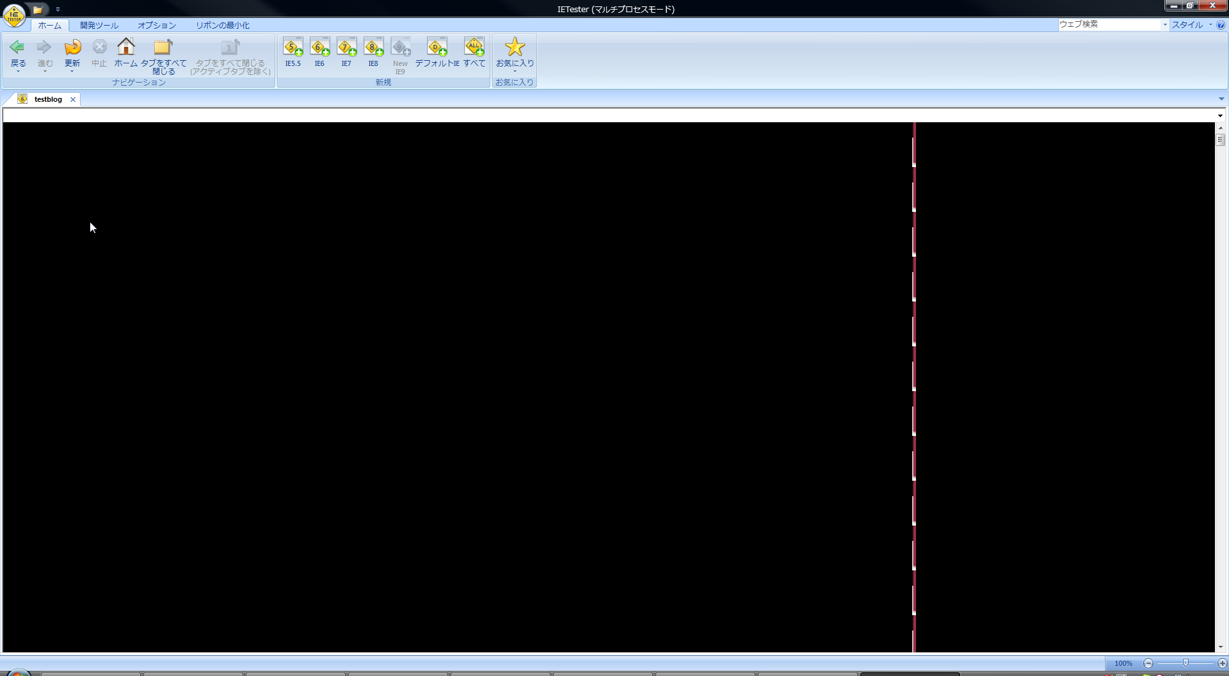Screen dimensions: 1229x676
Task: Click the vertical scrollbar thumb
Action: (1221, 140)
